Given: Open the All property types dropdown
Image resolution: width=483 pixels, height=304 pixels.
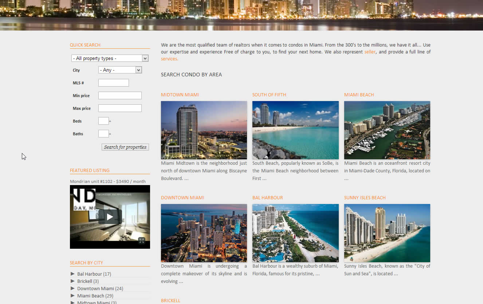Looking at the screenshot, I should click(x=110, y=58).
